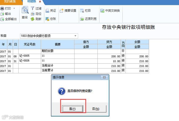
Task: Click the 当前累计 row cell
Action: [58, 71]
